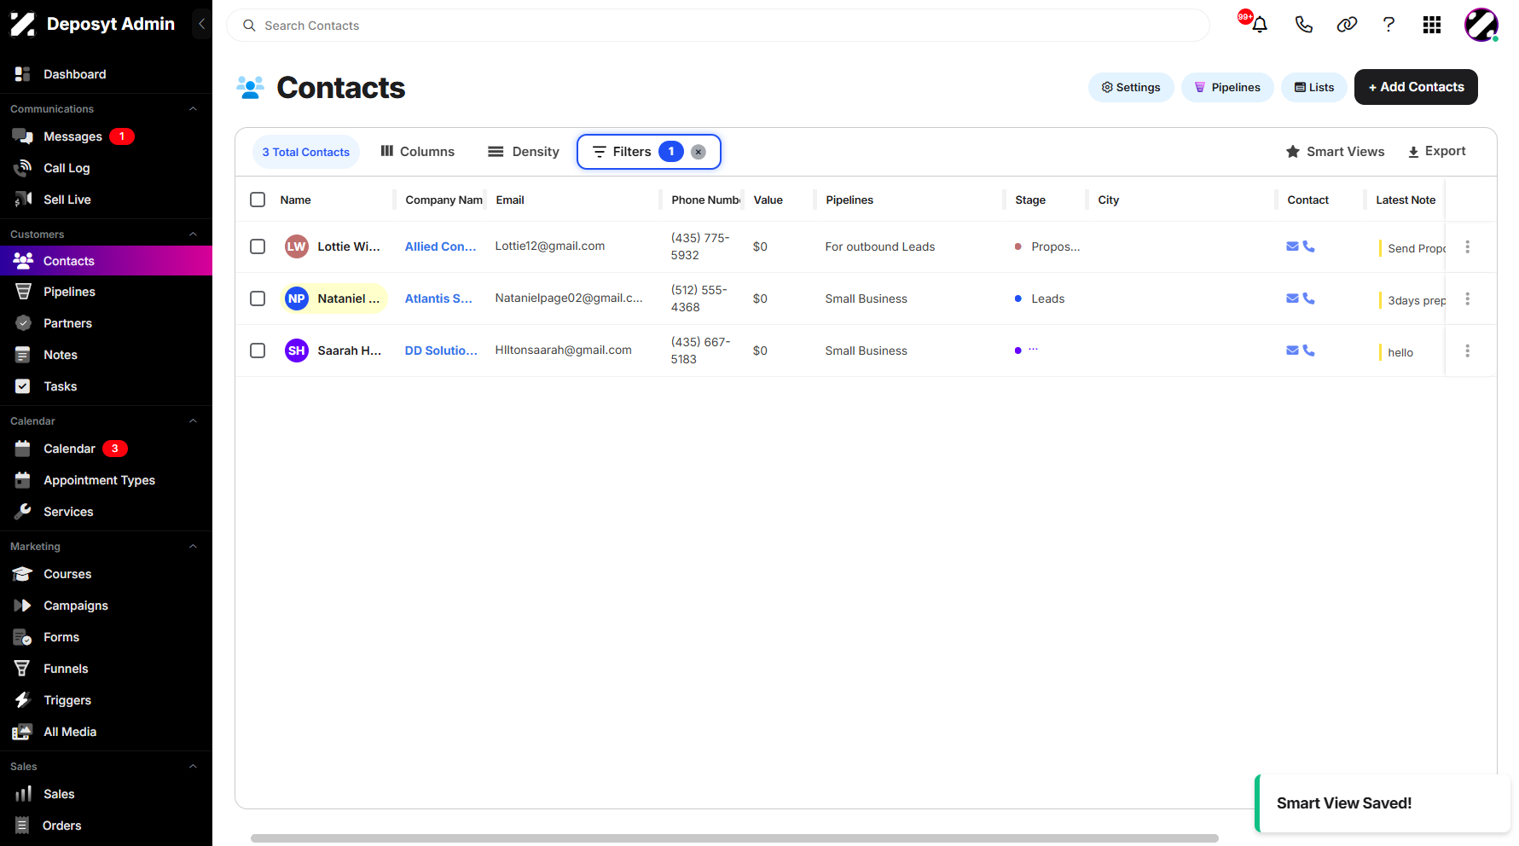Collapse the Calendar section
Screen dimensions: 1519x846
[193, 421]
